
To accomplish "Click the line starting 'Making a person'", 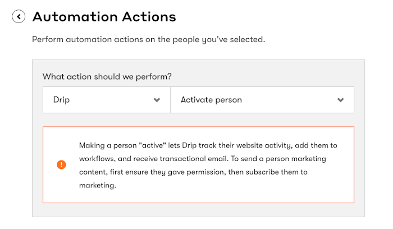I will [x=208, y=145].
